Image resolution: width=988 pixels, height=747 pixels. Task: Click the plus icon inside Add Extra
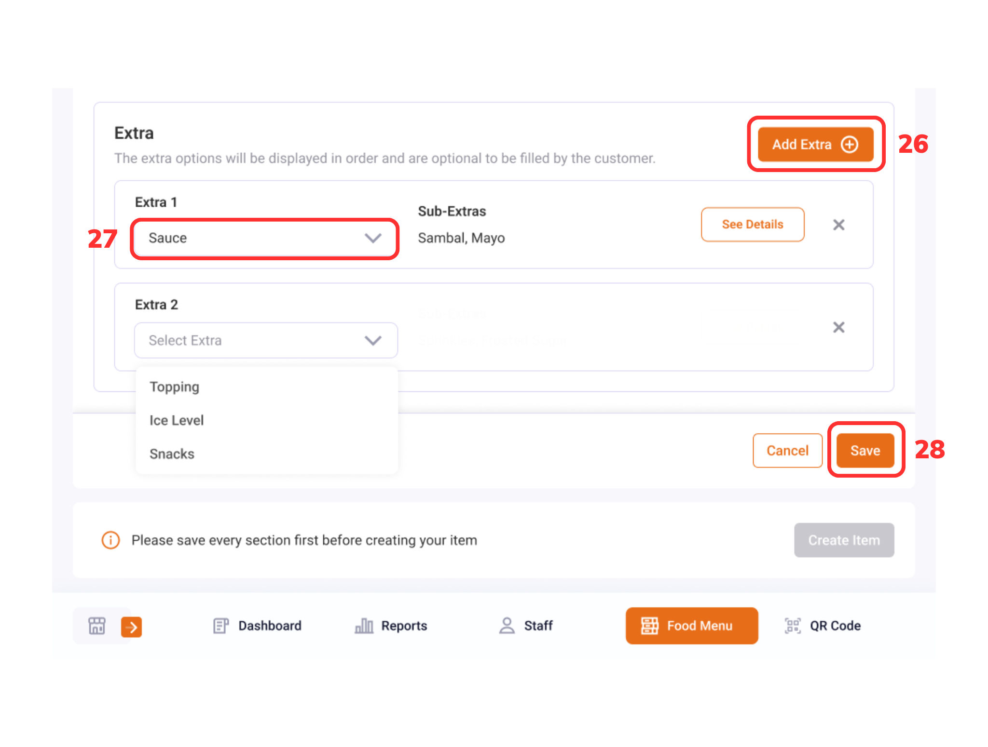[x=851, y=144]
